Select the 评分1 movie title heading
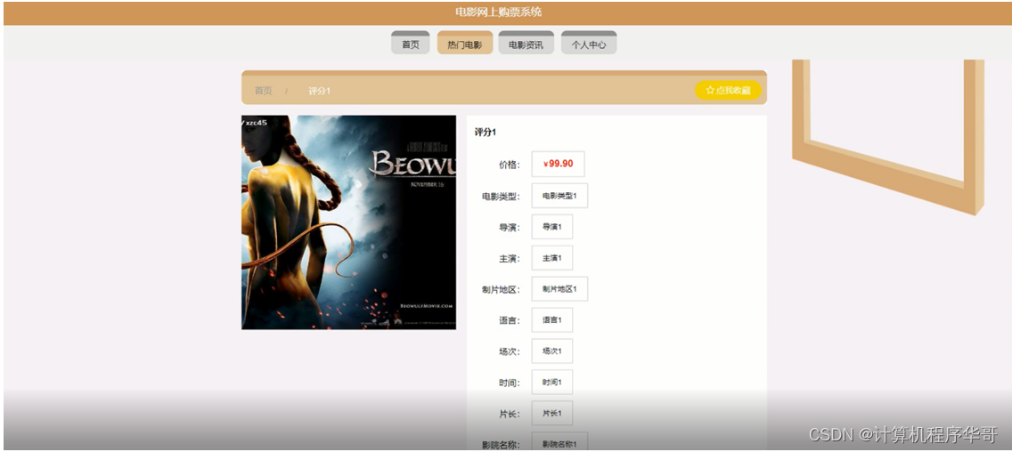1012x452 pixels. pyautogui.click(x=486, y=133)
